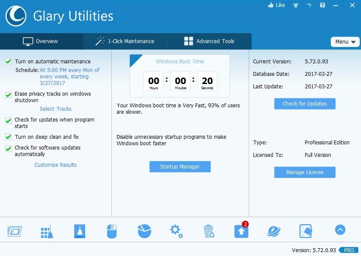Click the boot time Very Fast message
Viewport: 361px width, 256px height.
pos(178,109)
